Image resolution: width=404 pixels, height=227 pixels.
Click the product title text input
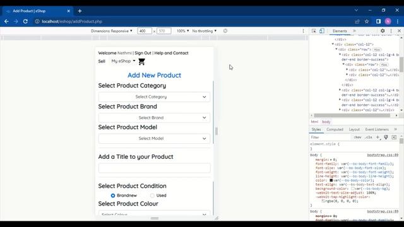pyautogui.click(x=154, y=168)
